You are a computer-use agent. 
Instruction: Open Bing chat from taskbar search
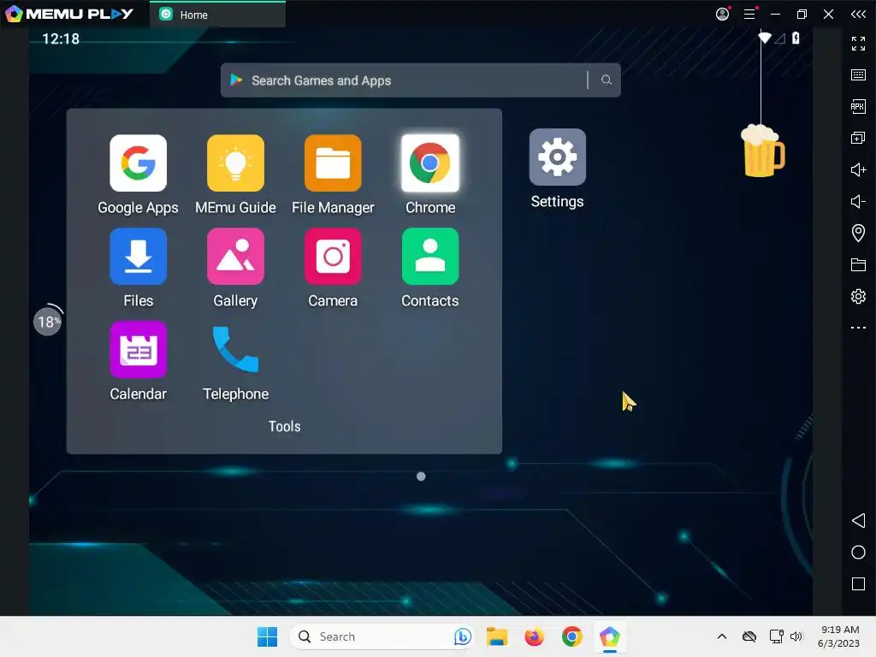pos(462,636)
